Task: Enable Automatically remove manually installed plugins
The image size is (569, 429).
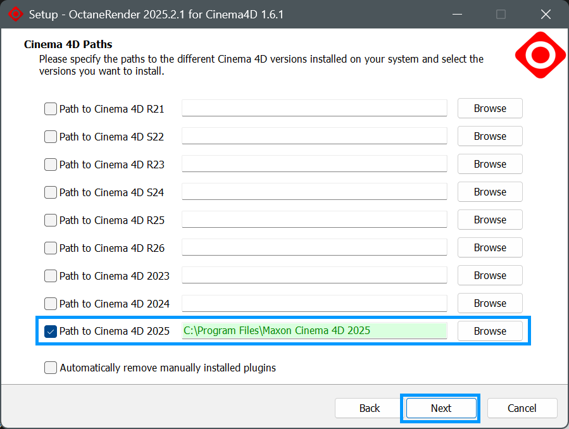Action: point(51,368)
